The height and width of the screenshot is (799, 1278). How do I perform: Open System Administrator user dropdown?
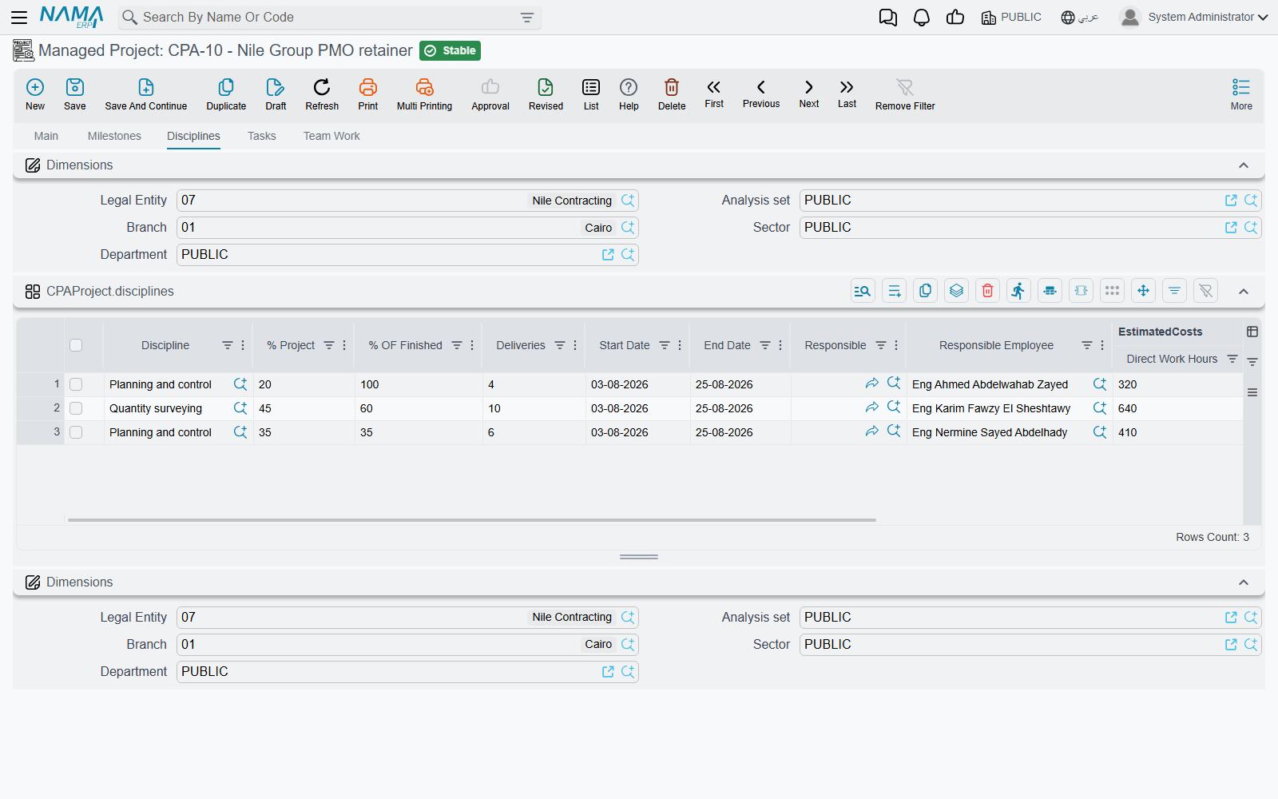(1194, 18)
